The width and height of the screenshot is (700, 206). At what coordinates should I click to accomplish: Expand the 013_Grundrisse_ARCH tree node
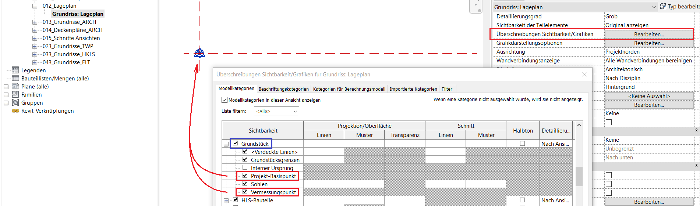pos(35,22)
